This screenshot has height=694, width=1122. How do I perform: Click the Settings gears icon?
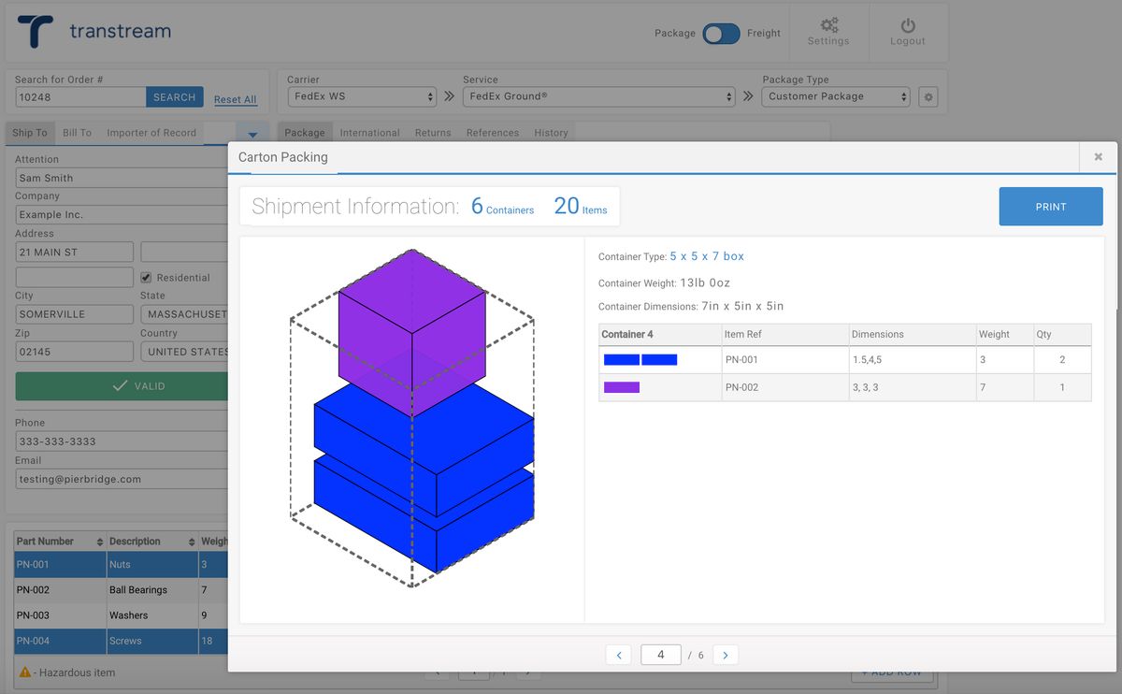click(x=828, y=25)
